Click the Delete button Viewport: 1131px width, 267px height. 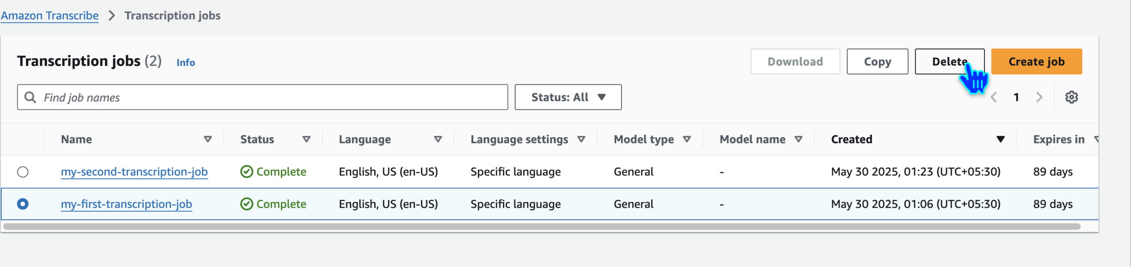pyautogui.click(x=949, y=61)
